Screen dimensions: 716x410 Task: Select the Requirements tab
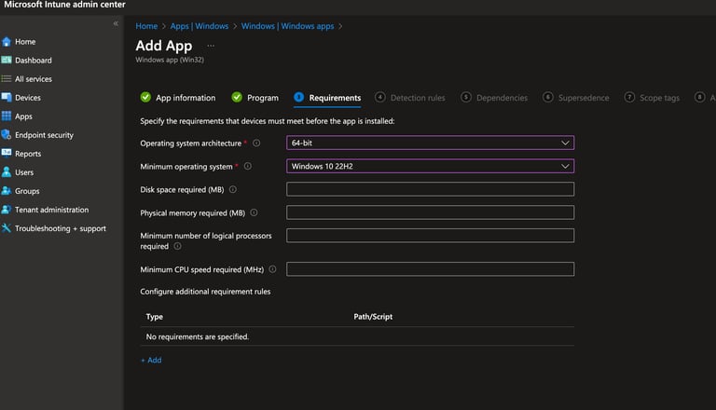point(327,98)
